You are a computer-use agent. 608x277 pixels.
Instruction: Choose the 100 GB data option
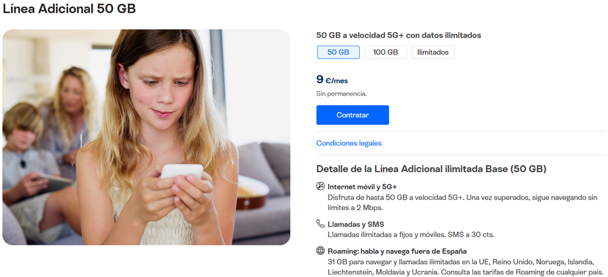coord(385,52)
